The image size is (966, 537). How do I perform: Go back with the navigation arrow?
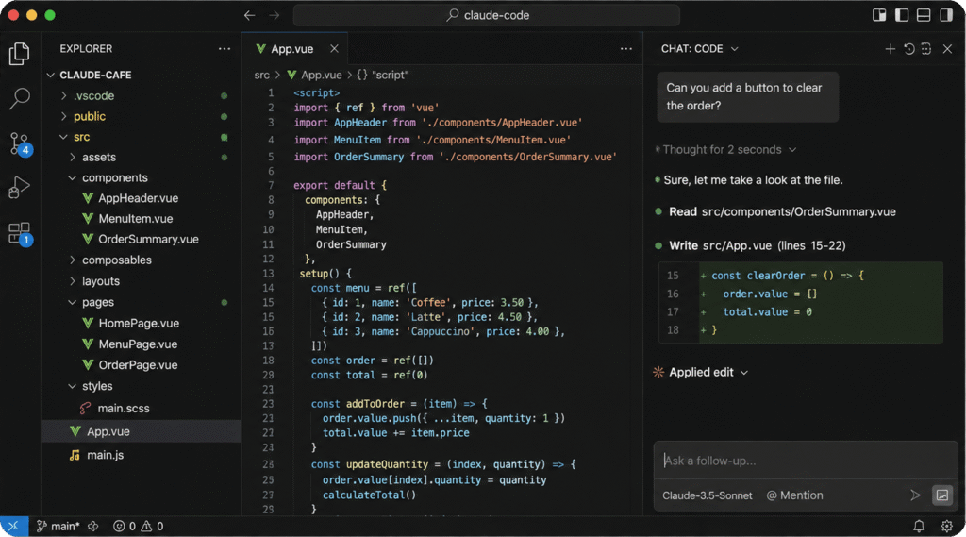[249, 15]
